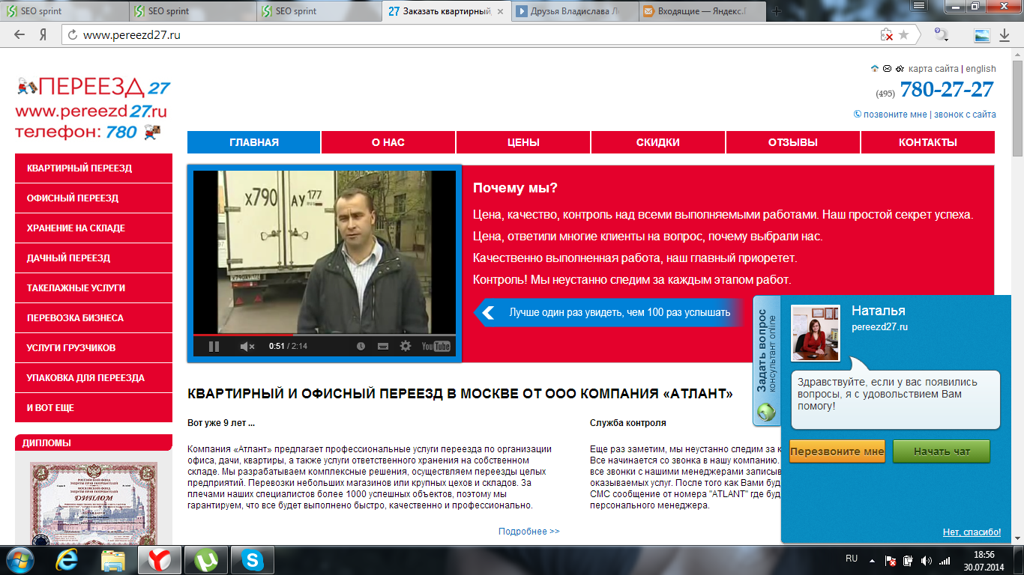Viewport: 1024px width, 575px height.
Task: Bookmark page with the star icon
Action: (x=904, y=34)
